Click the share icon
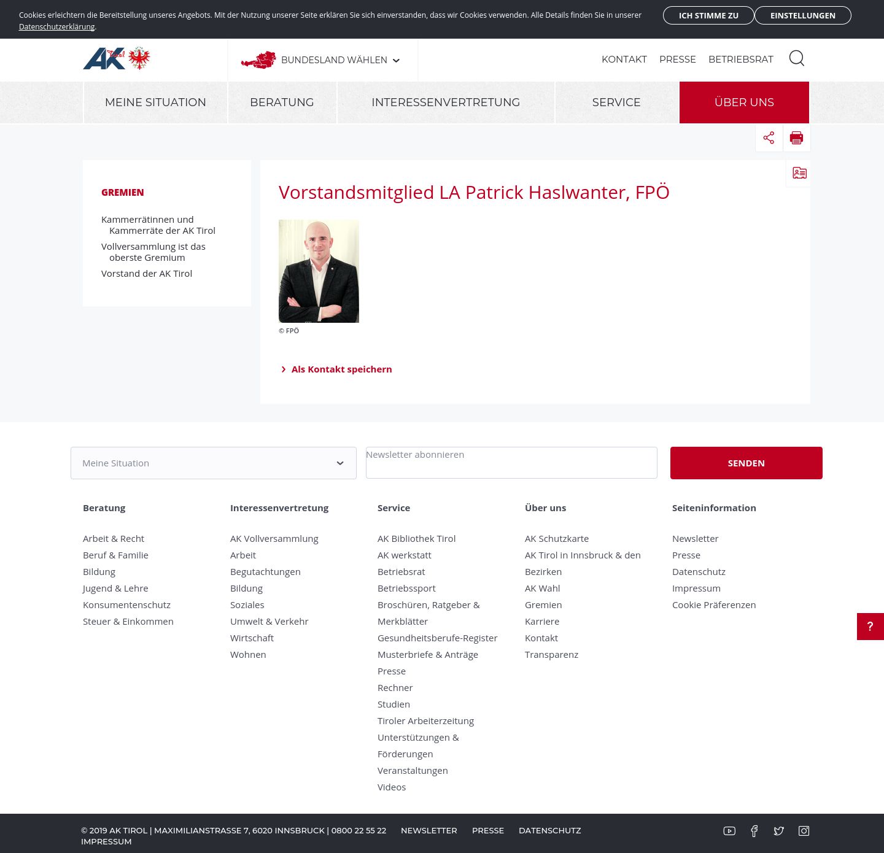Viewport: 884px width, 853px height. (769, 137)
